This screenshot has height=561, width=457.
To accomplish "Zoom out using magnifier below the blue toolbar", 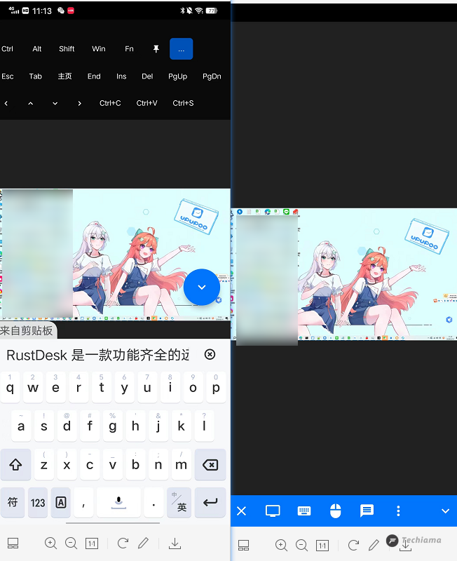I will (x=302, y=546).
